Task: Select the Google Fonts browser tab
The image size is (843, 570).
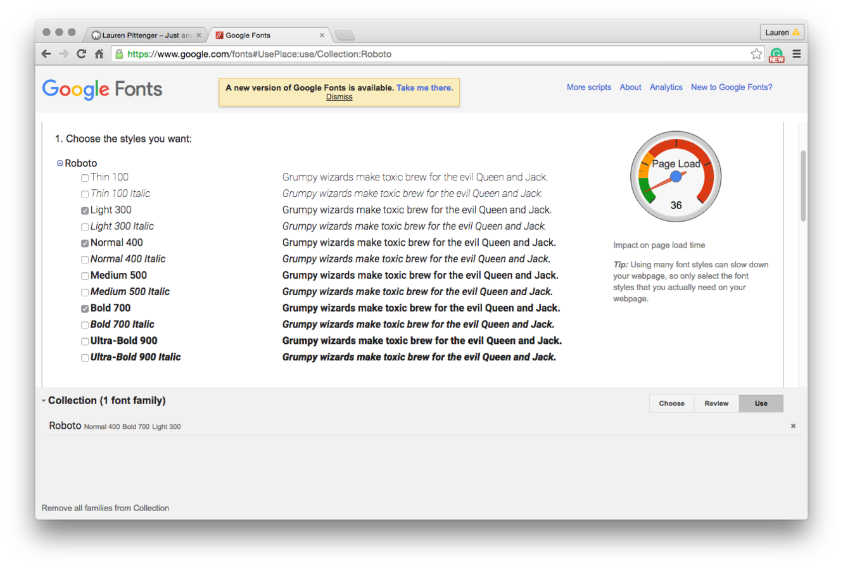Action: 269,35
